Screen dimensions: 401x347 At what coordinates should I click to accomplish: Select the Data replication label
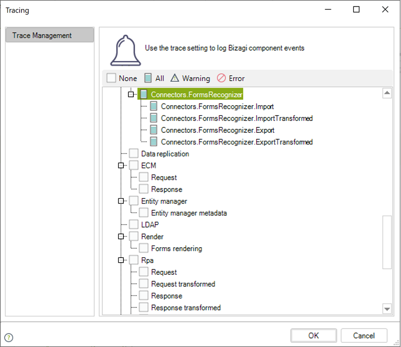click(x=165, y=154)
